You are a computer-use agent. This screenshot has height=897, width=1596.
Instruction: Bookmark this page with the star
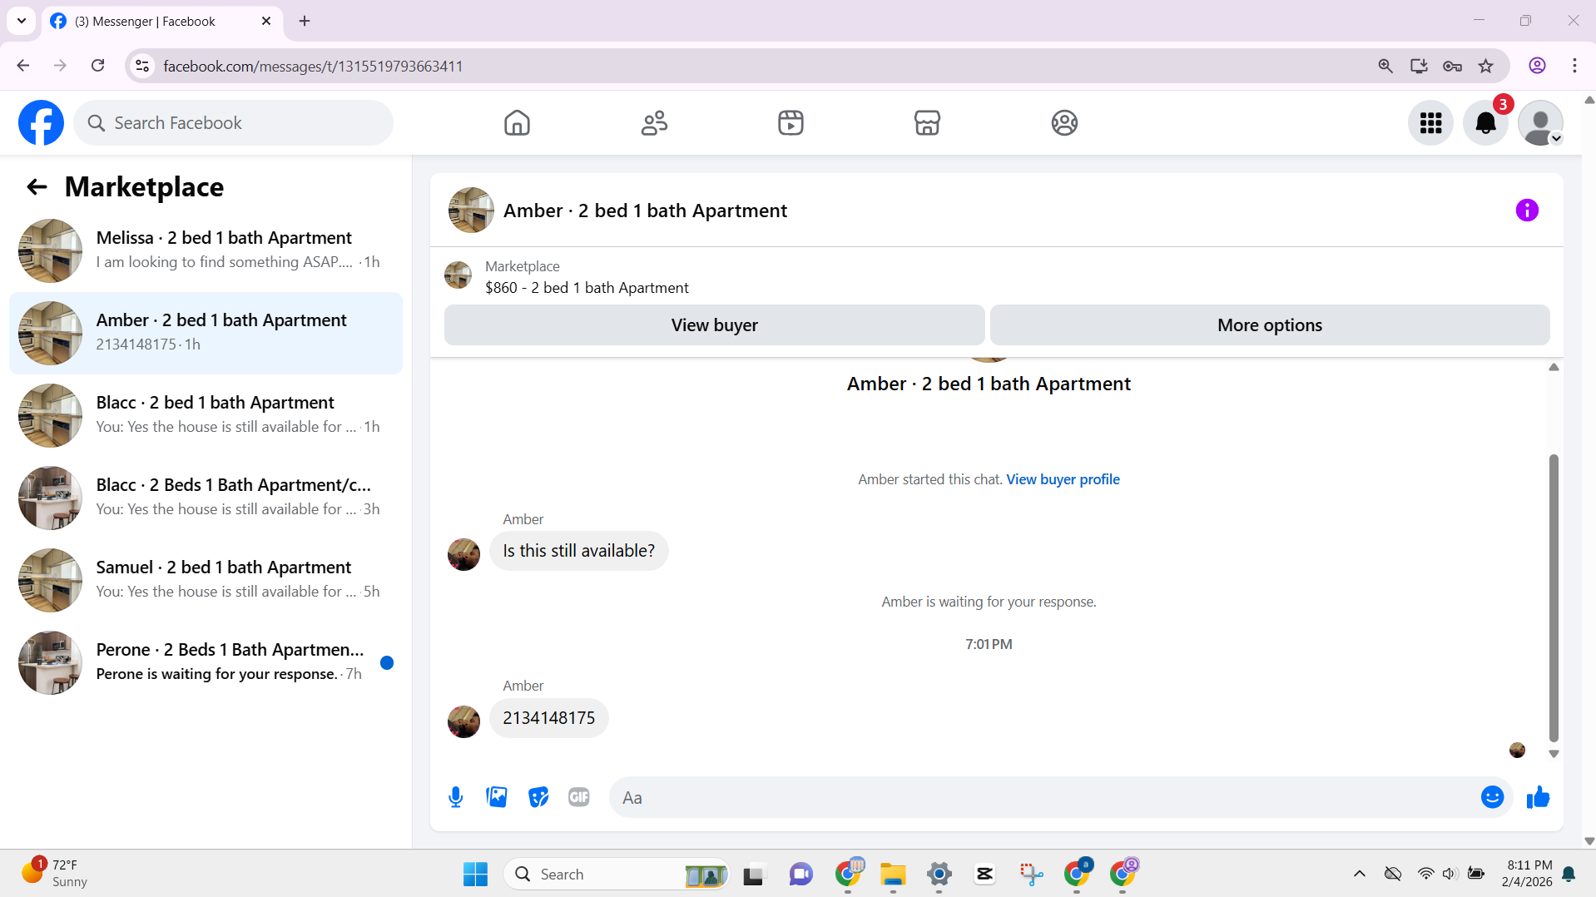pyautogui.click(x=1485, y=66)
